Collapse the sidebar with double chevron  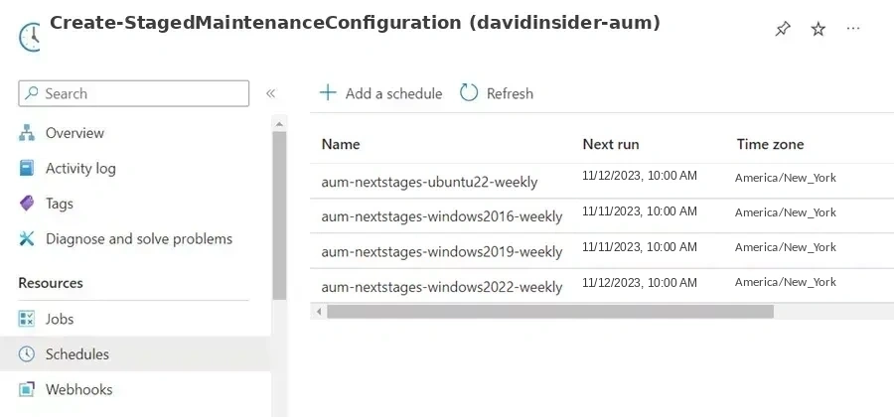[271, 93]
